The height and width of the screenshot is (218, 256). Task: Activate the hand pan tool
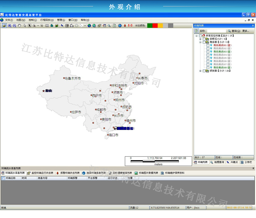(19, 26)
